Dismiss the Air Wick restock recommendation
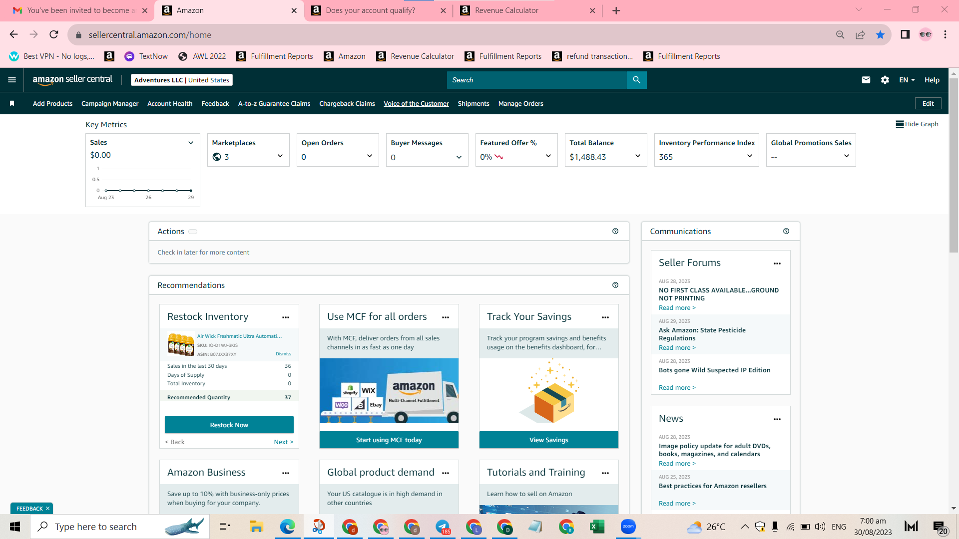Screen dimensions: 959x539 (x=283, y=354)
